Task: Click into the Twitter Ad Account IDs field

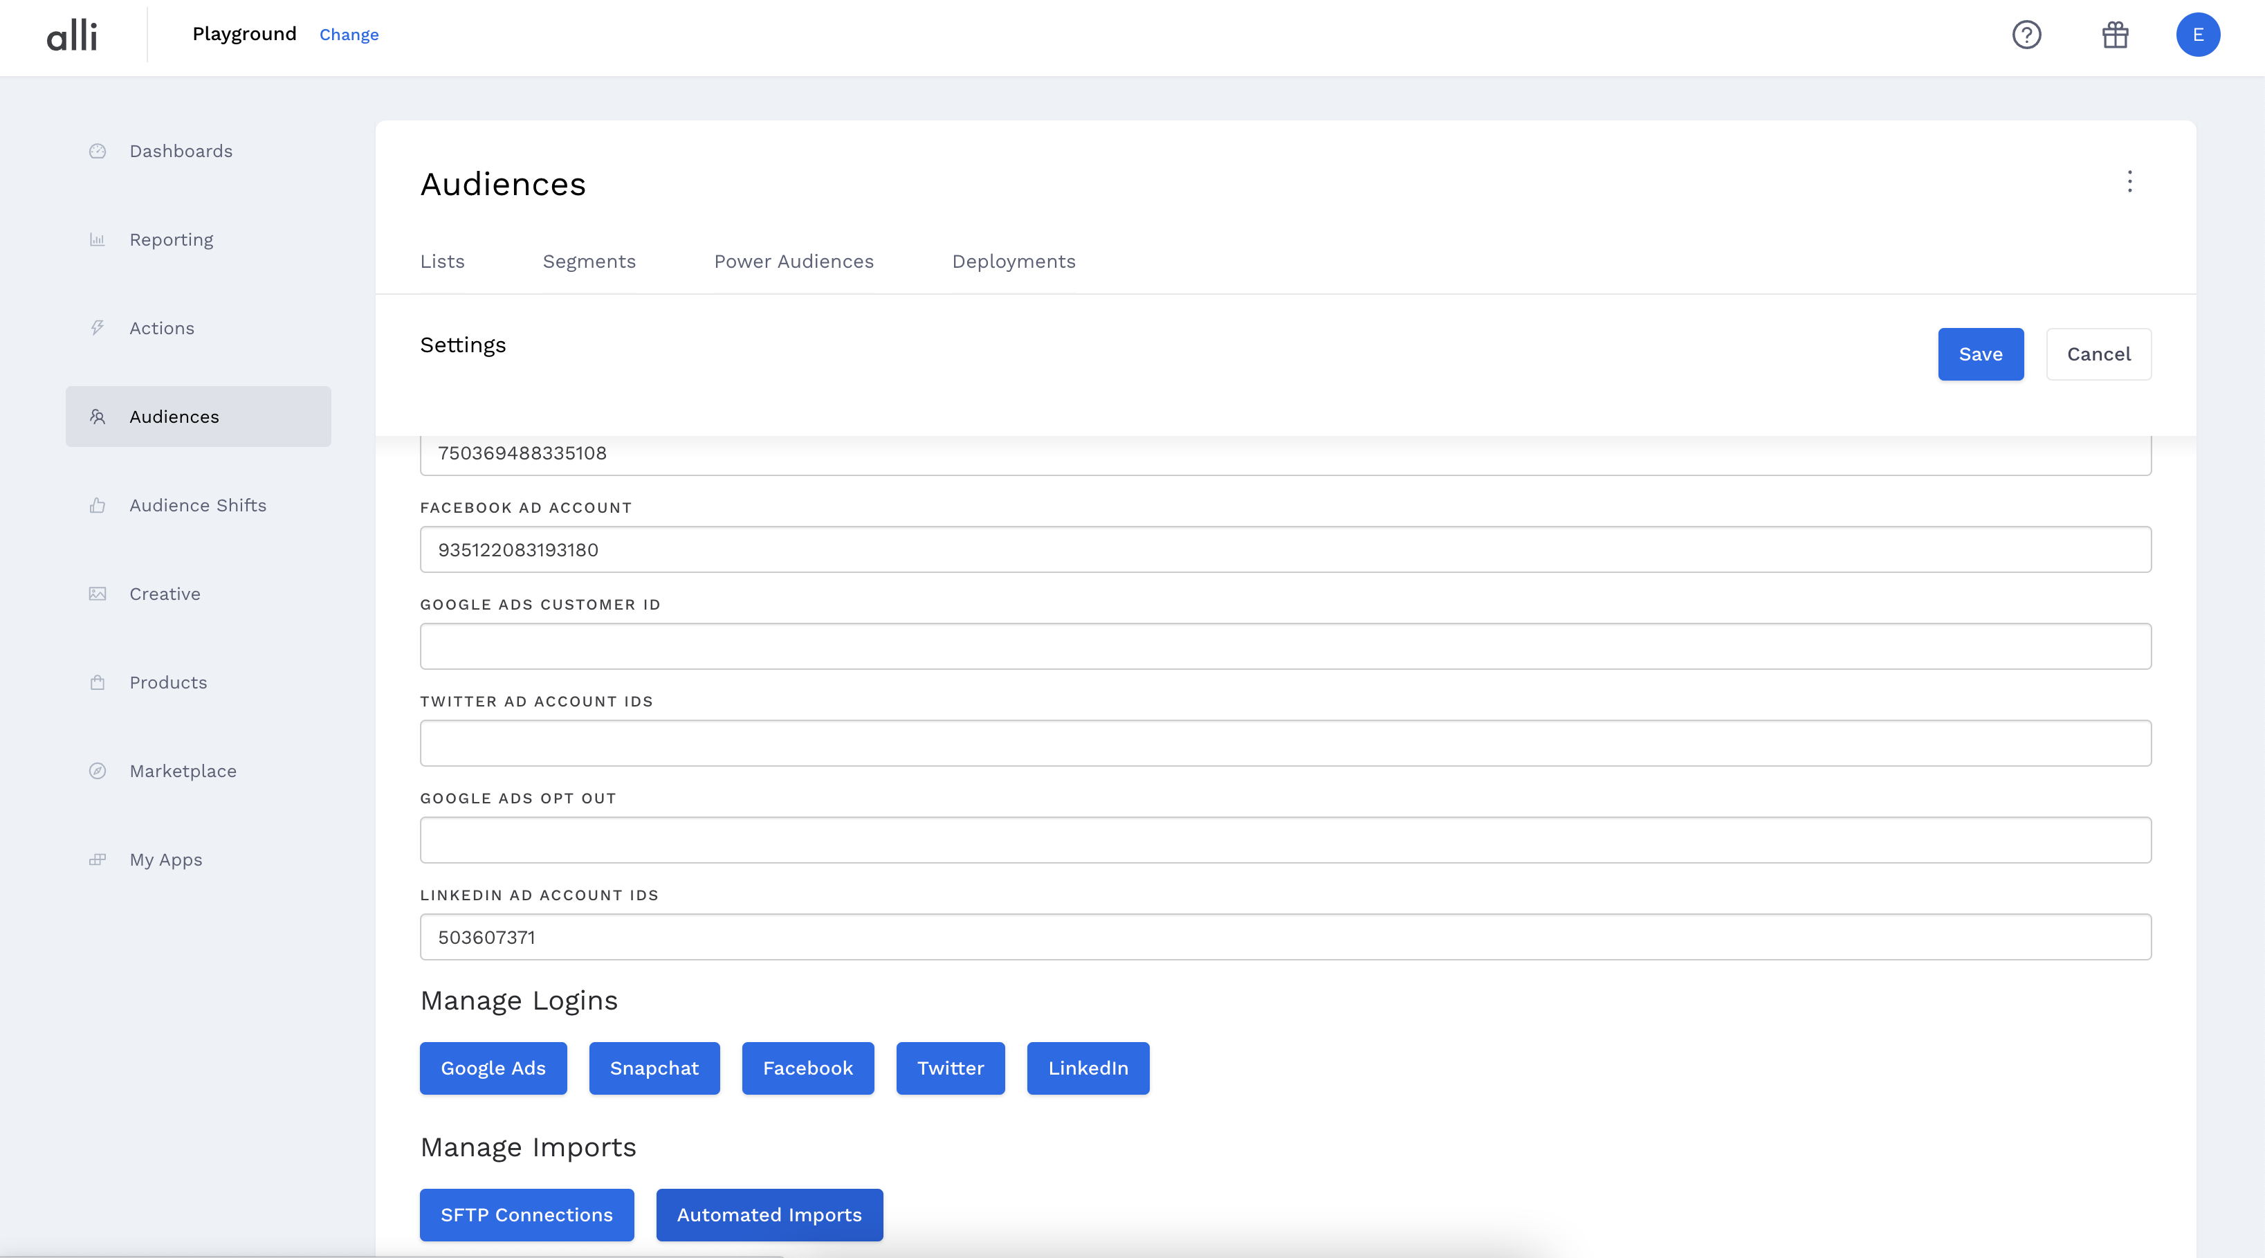Action: coord(1285,743)
